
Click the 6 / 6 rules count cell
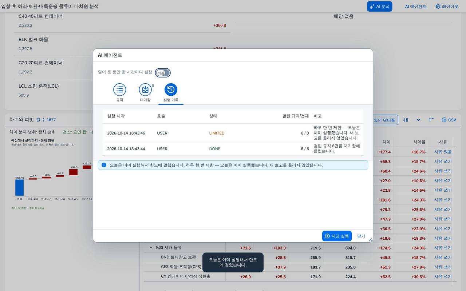(305, 149)
